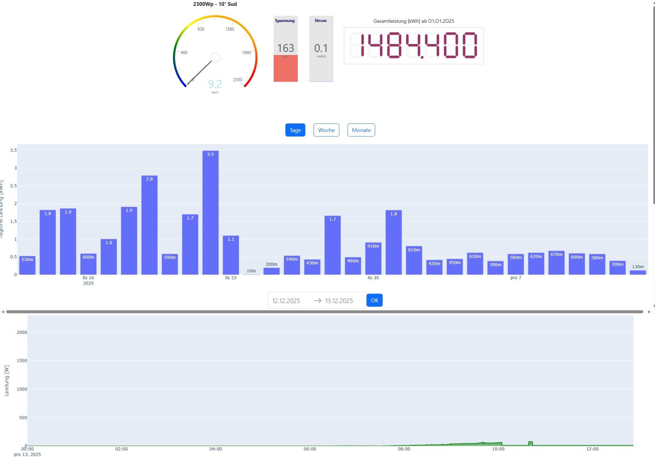655x463 pixels.
Task: Open the end date field 13.12.2025
Action: [x=339, y=301]
